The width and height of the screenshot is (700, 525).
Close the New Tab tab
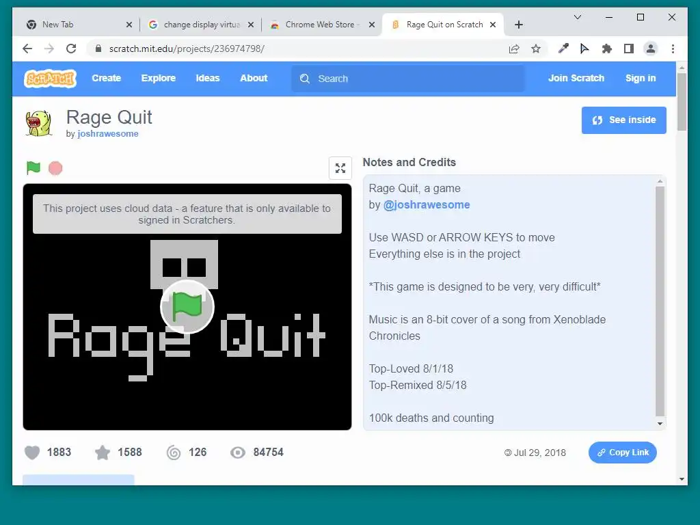pos(129,25)
